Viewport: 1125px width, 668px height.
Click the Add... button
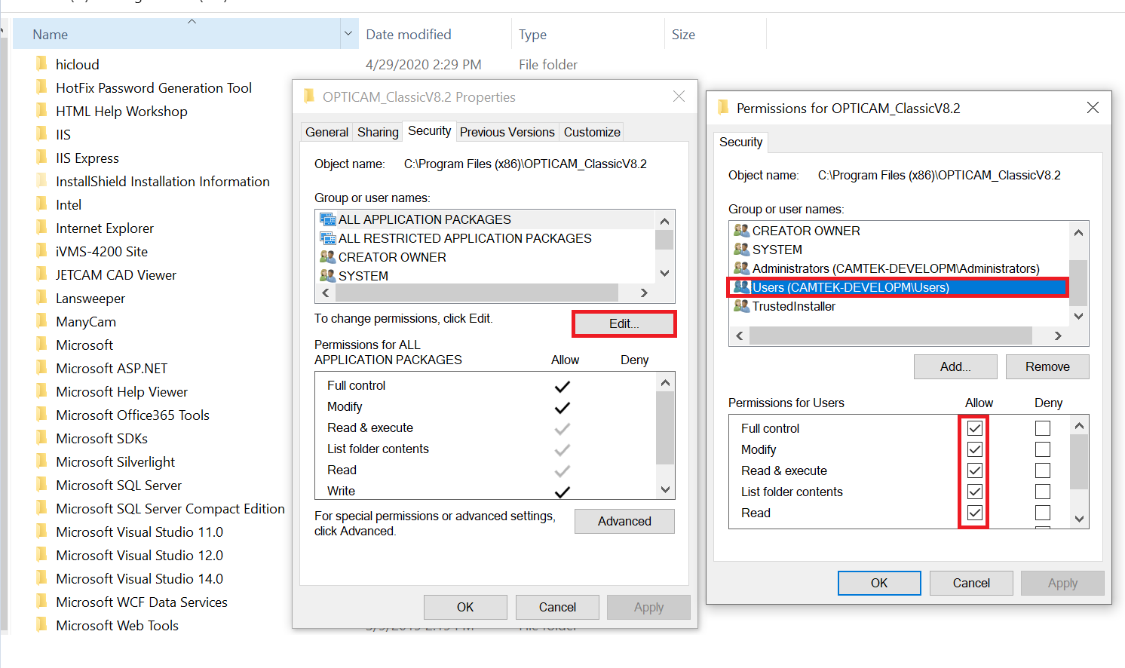[955, 366]
